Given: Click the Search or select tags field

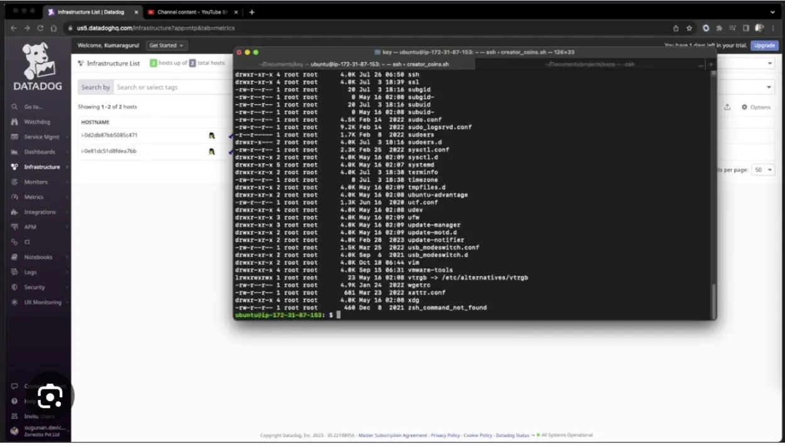Looking at the screenshot, I should (174, 87).
